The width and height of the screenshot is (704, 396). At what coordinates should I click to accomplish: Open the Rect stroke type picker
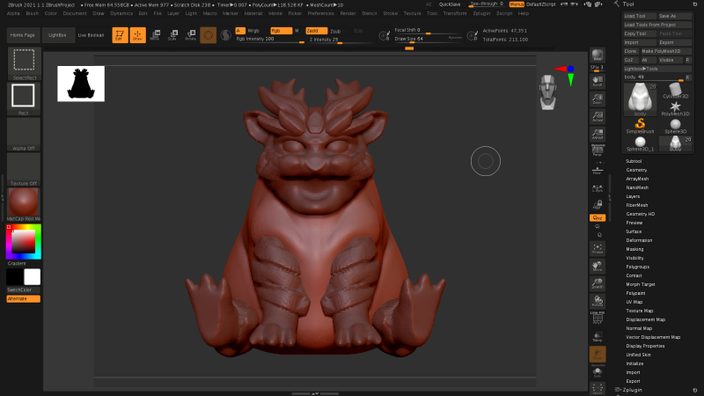(24, 96)
